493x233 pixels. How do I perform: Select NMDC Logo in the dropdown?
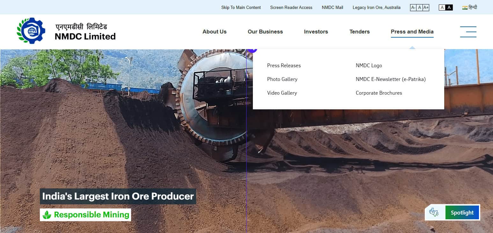[369, 65]
